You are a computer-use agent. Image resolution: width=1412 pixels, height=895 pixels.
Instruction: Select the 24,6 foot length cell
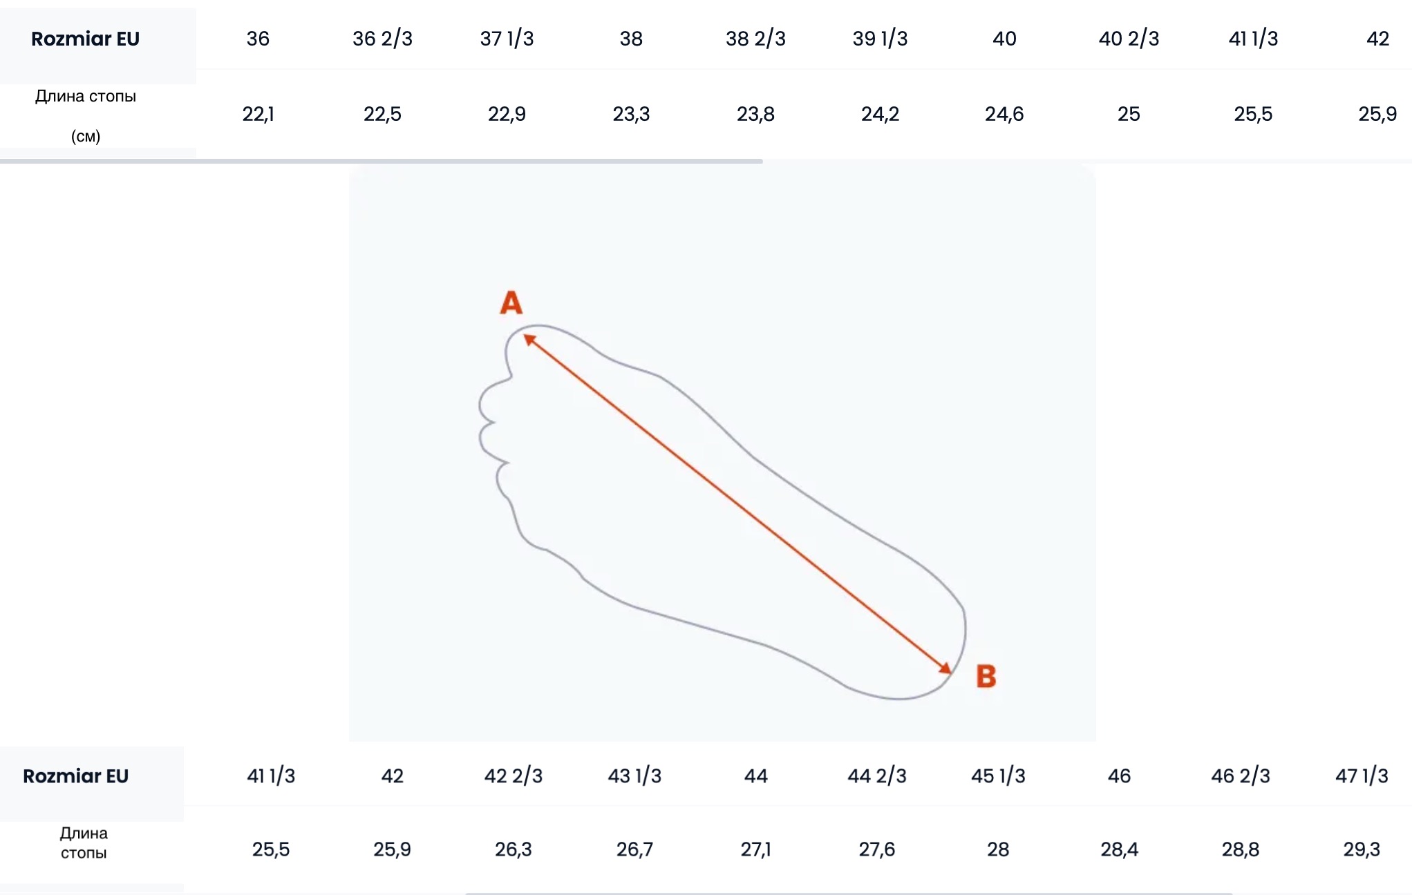[x=1004, y=114]
